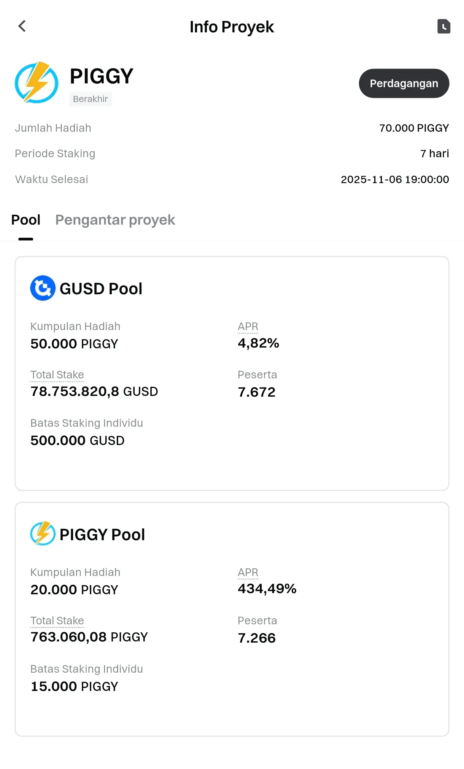
Task: Tap the 434,49% APR value
Action: click(267, 589)
